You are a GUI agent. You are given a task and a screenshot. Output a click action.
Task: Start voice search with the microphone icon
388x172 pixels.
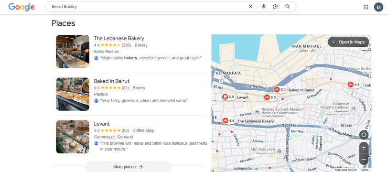pyautogui.click(x=264, y=7)
